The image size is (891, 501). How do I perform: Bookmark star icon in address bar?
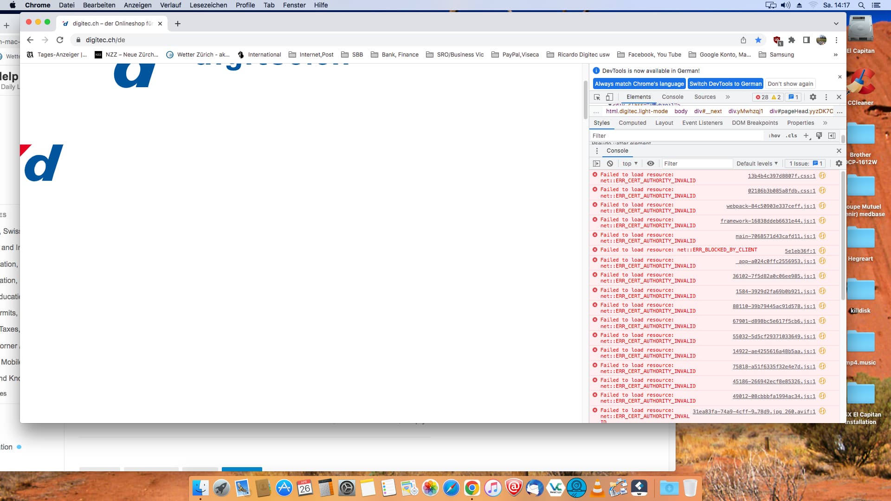pyautogui.click(x=758, y=40)
